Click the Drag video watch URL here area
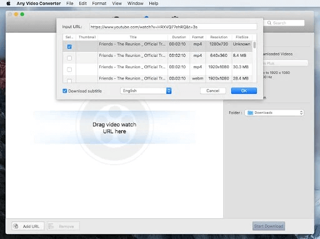Screen dimensions: 320x239 tap(114, 128)
